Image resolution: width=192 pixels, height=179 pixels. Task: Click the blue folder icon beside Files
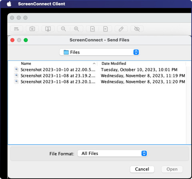(x=66, y=52)
